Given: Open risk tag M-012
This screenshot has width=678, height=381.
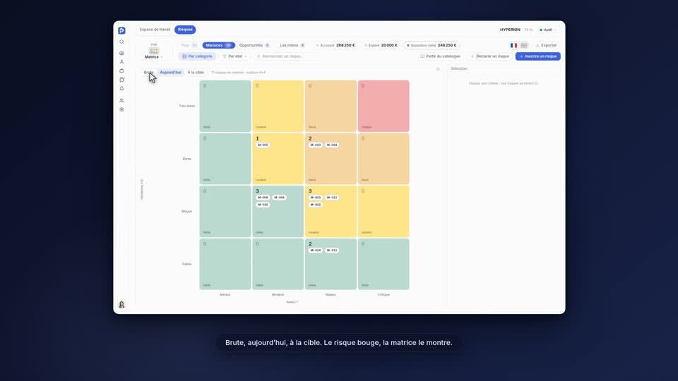Looking at the screenshot, I should click(332, 198).
